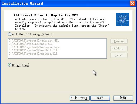Click the Installation Wizard title bar text

[x=22, y=4]
